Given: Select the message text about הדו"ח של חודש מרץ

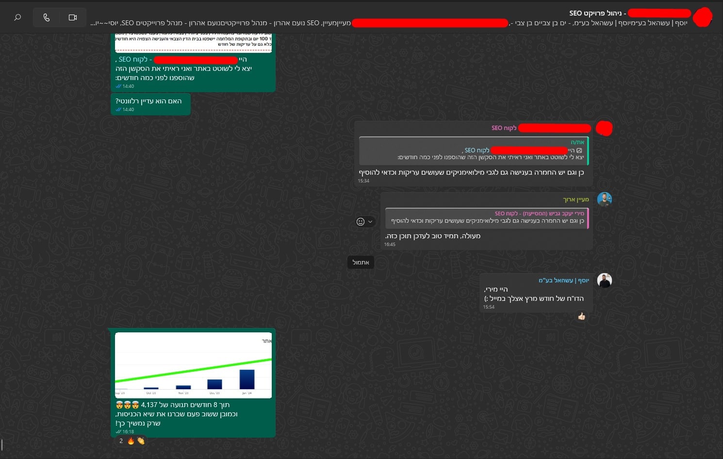Looking at the screenshot, I should click(534, 298).
